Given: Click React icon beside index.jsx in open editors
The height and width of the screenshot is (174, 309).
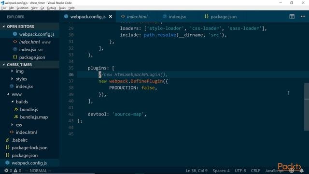Looking at the screenshot, I should [15, 49].
